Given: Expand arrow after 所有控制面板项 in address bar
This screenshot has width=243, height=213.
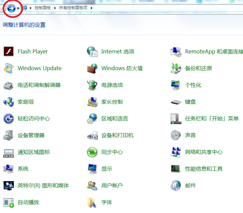Looking at the screenshot, I should (91, 8).
